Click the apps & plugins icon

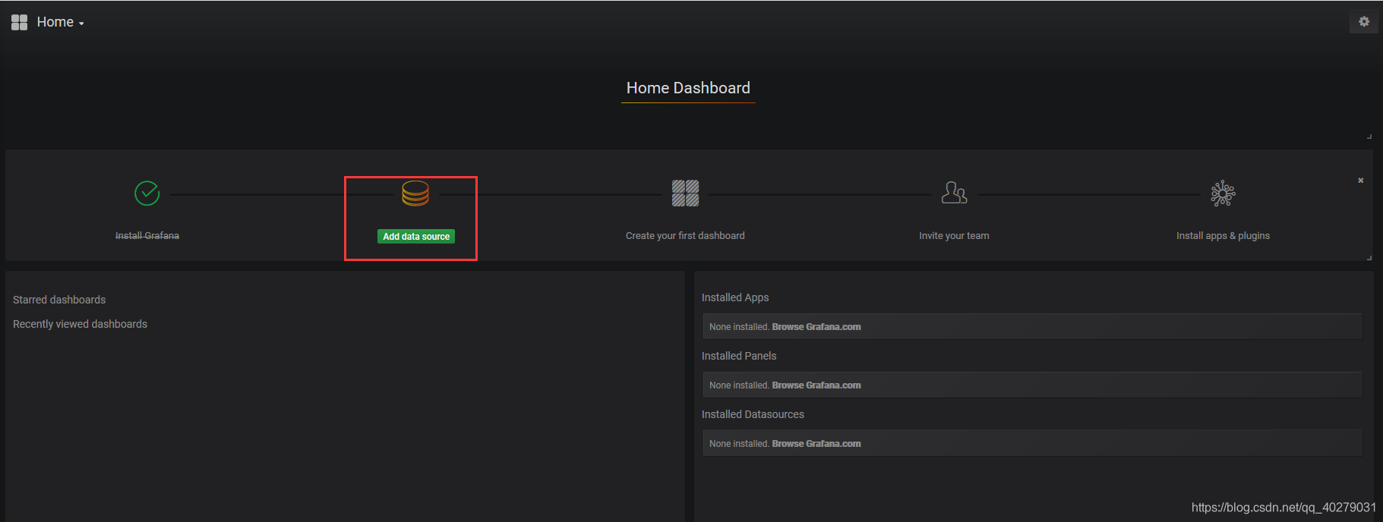tap(1223, 193)
